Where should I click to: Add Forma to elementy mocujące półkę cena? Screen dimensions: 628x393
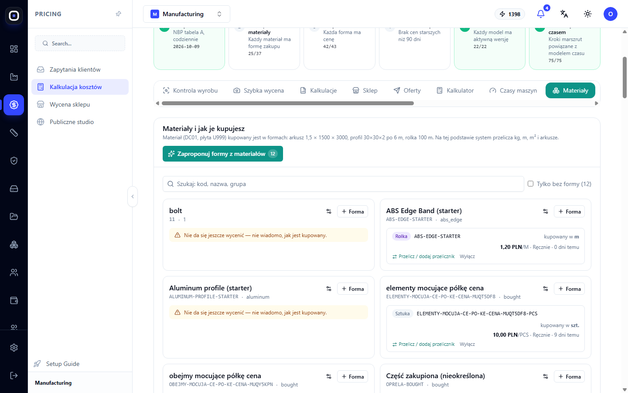click(x=569, y=289)
